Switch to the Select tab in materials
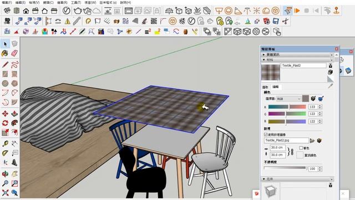This screenshot has height=200, width=355. click(x=265, y=87)
